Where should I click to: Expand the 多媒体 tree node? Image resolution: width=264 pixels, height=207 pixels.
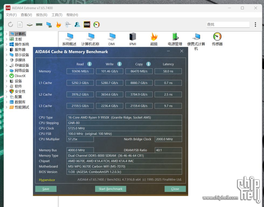pos(6,60)
